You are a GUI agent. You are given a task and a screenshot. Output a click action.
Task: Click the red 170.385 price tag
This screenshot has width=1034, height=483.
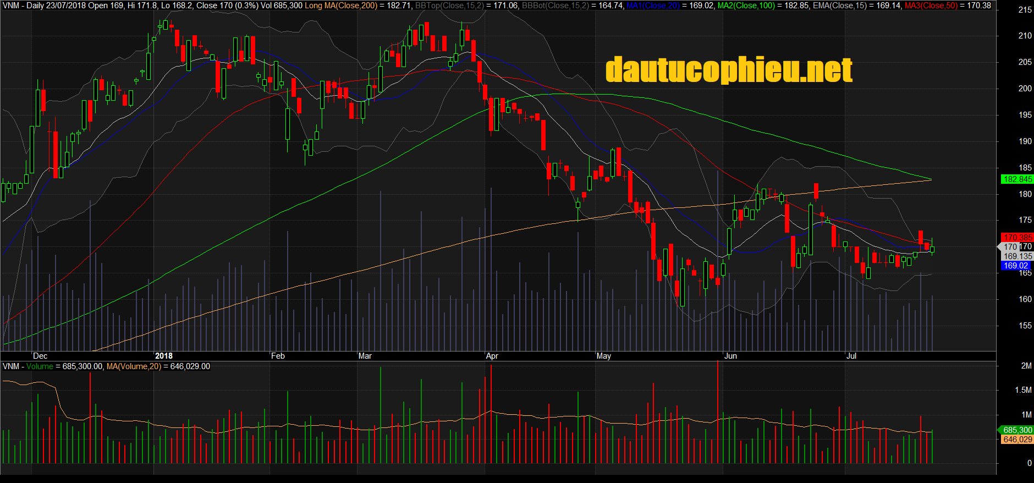tap(1017, 238)
